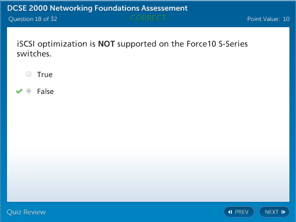Go to previous question with PREV text

(242, 212)
